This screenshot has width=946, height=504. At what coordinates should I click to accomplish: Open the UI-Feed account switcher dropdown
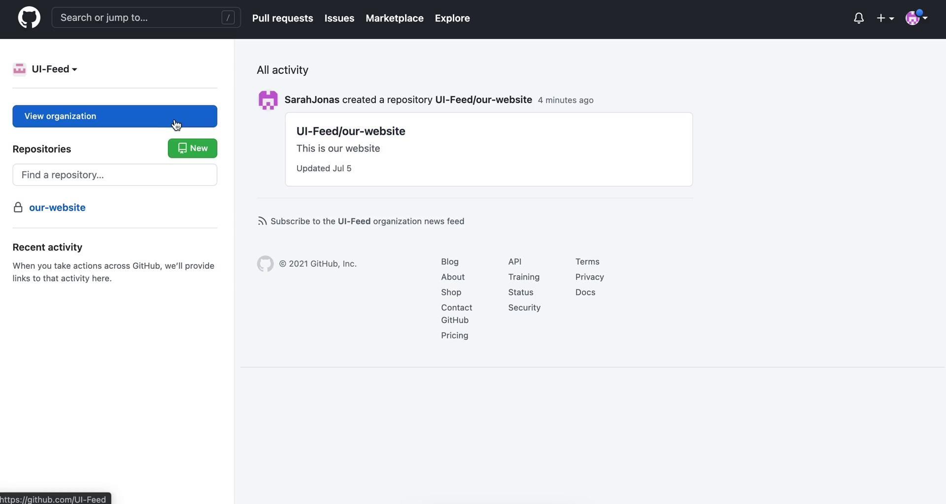54,69
